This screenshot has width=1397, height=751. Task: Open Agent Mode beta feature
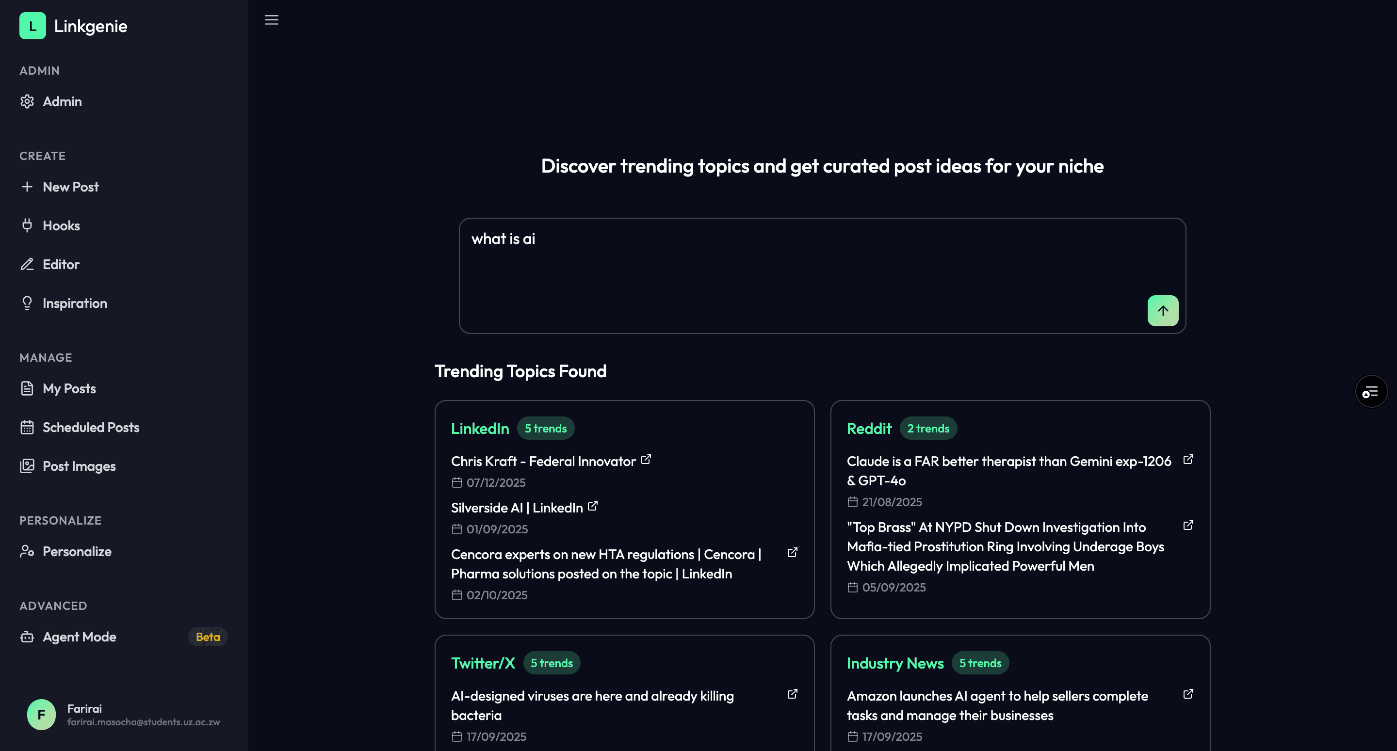79,637
